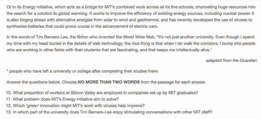This screenshot has height=119, width=261.
Task: Click question 10 about Silicon Valley workers
Action: (x=102, y=93)
